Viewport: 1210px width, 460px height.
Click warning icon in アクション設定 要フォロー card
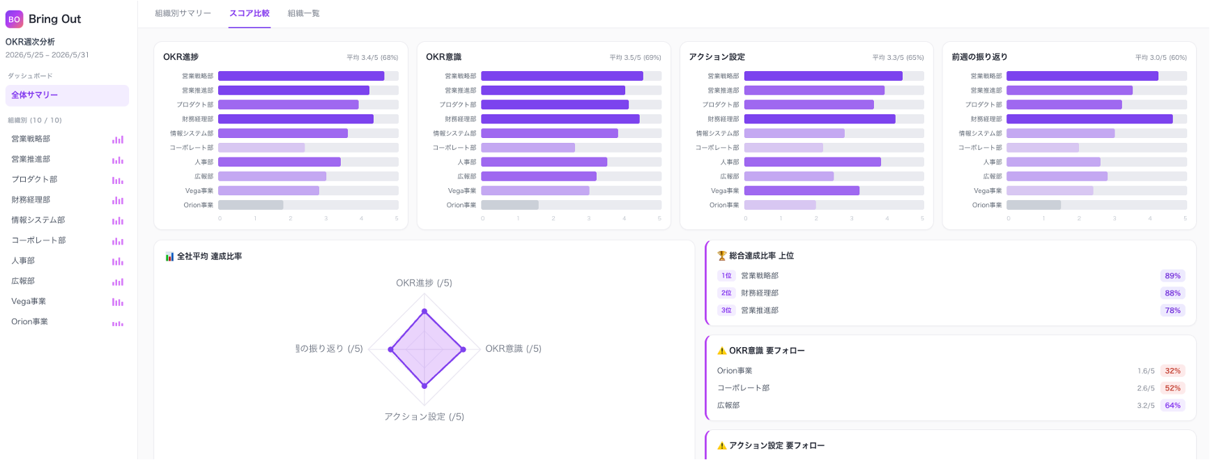coord(722,445)
